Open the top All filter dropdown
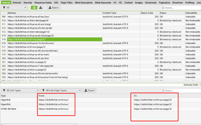This screenshot has height=125, width=201. coord(14,7)
